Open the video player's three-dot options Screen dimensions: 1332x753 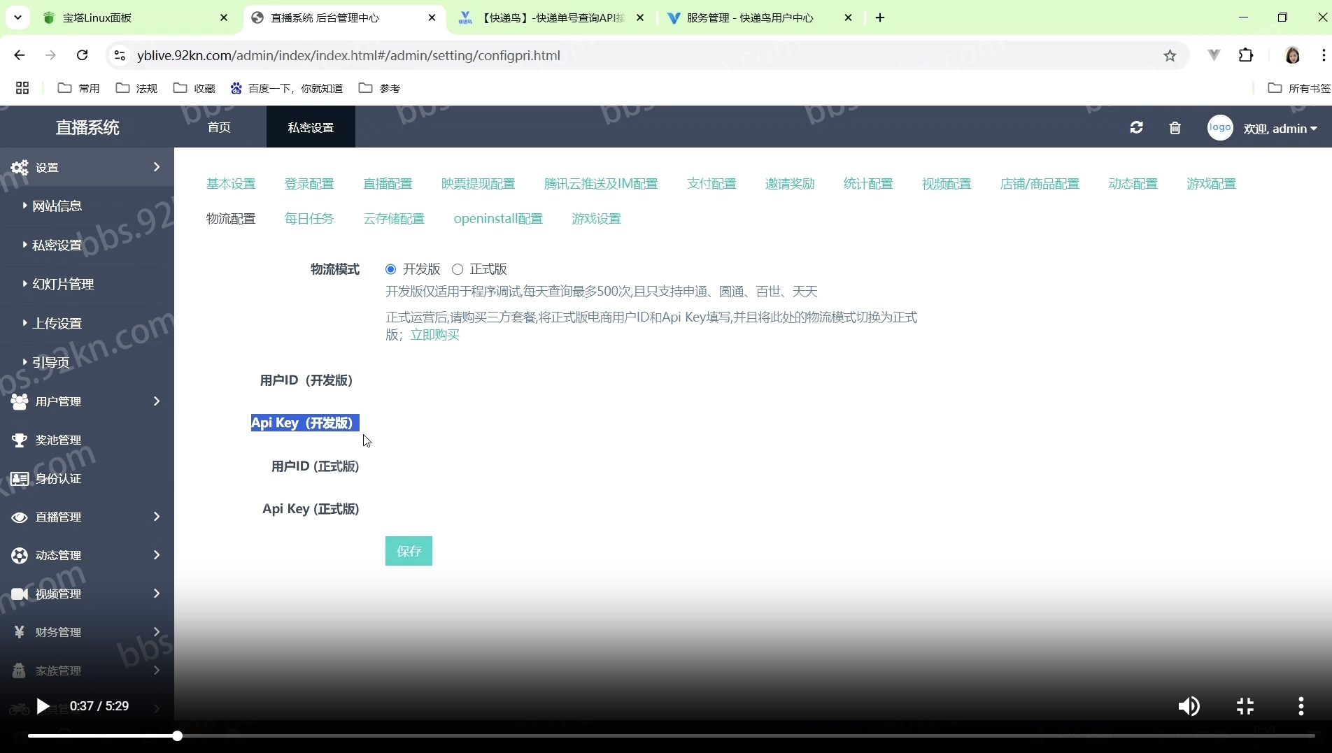1301,706
